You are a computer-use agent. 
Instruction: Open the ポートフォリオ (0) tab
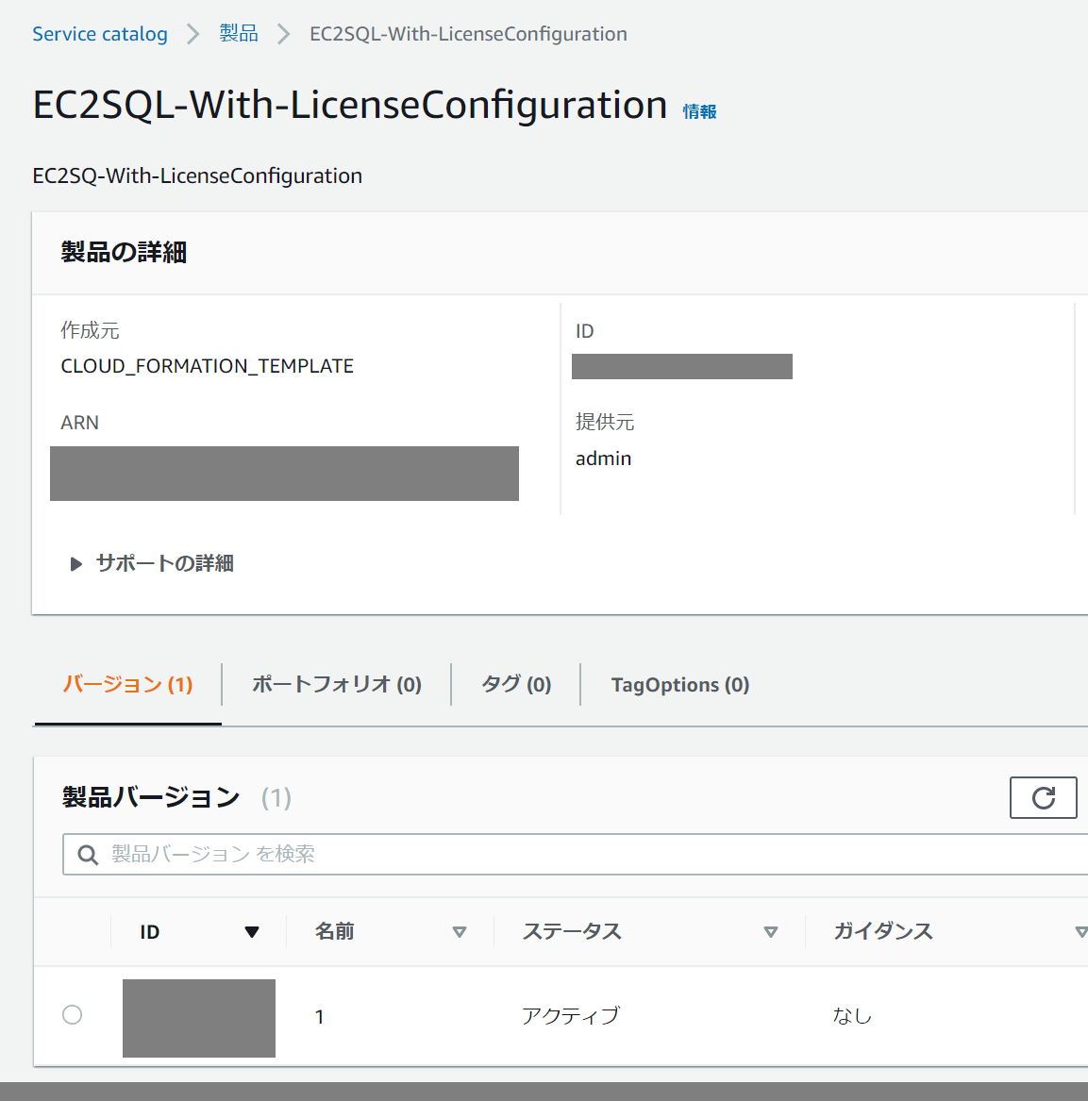337,685
